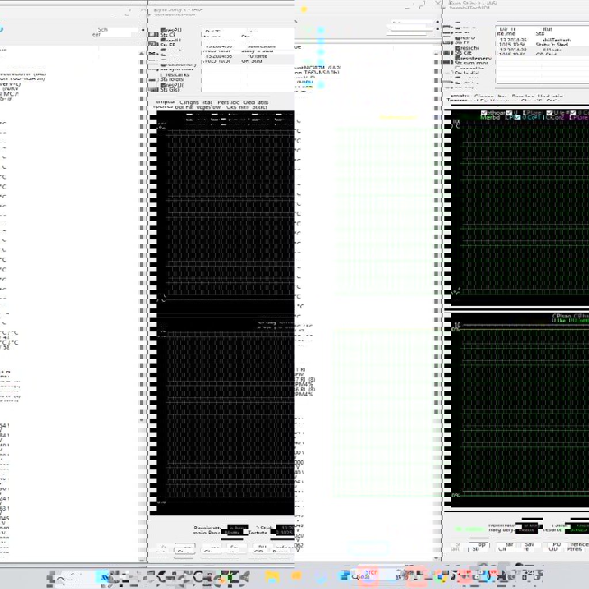The image size is (589, 589).
Task: Click Preferences button in left stability test
Action: tap(283, 550)
